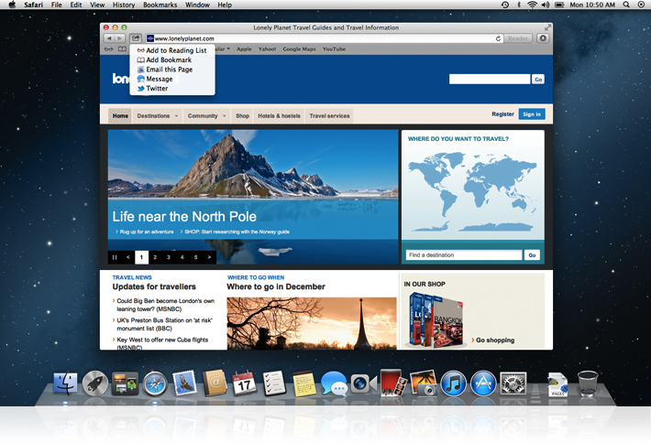Screen dimensions: 651x443
Task: Open the Downloads button in Safari toolbar
Action: pyautogui.click(x=543, y=38)
